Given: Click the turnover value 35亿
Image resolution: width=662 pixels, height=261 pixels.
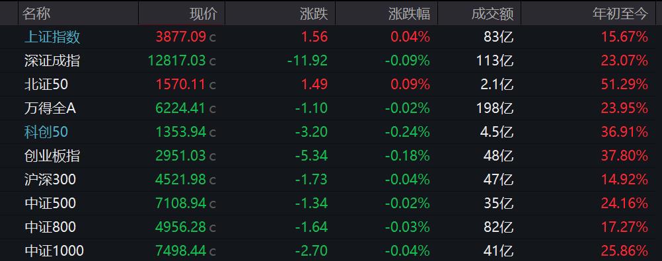Looking at the screenshot, I should point(499,204).
